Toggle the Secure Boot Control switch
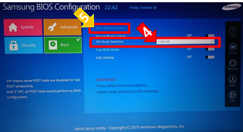The height and width of the screenshot is (132, 243). [210, 36]
